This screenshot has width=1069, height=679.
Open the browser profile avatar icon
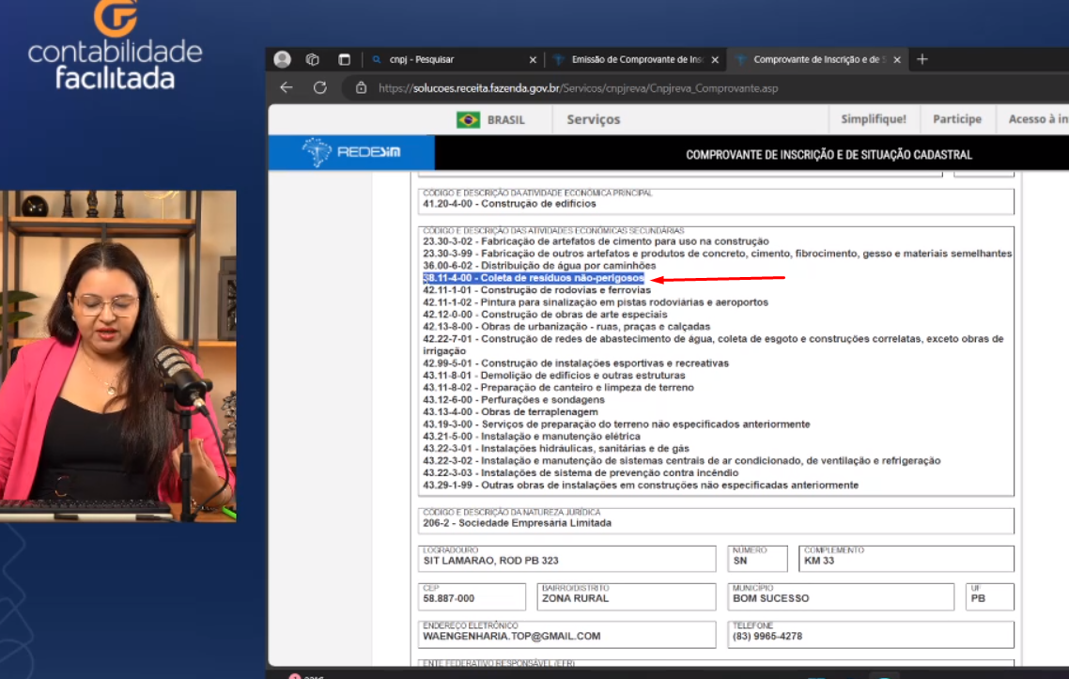282,59
